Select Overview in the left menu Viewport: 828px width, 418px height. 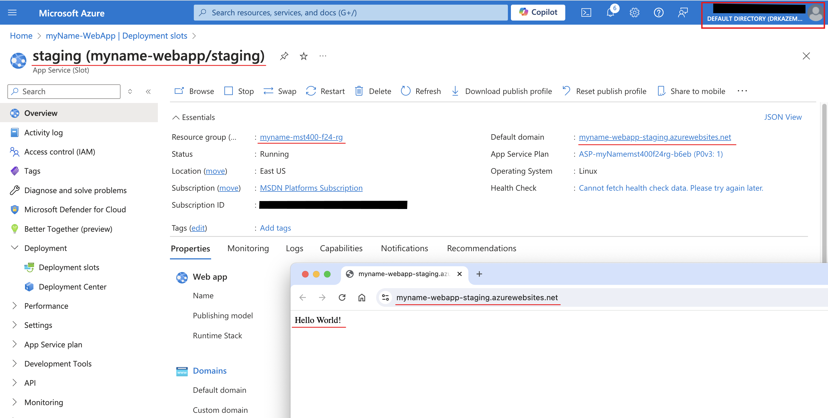[79, 113]
